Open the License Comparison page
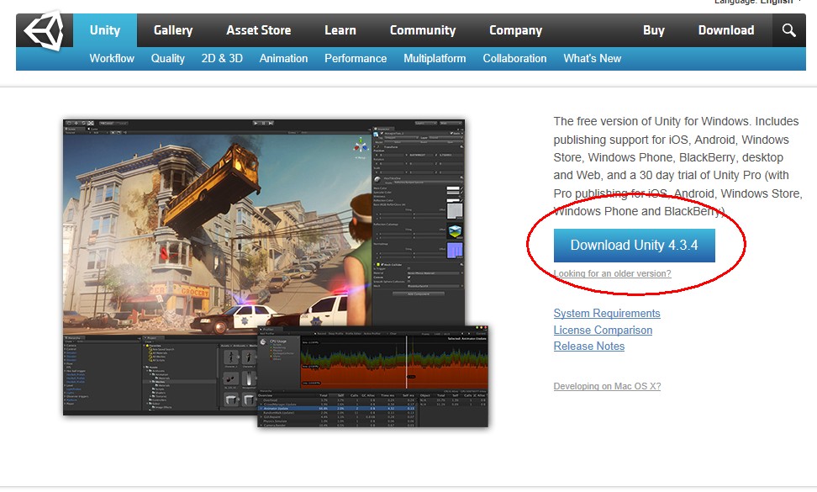Viewport: 817px width, 492px height. click(x=603, y=330)
